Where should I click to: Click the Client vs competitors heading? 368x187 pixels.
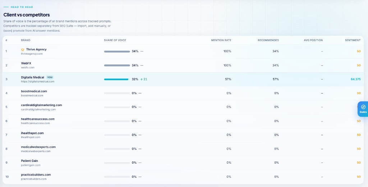(27, 15)
